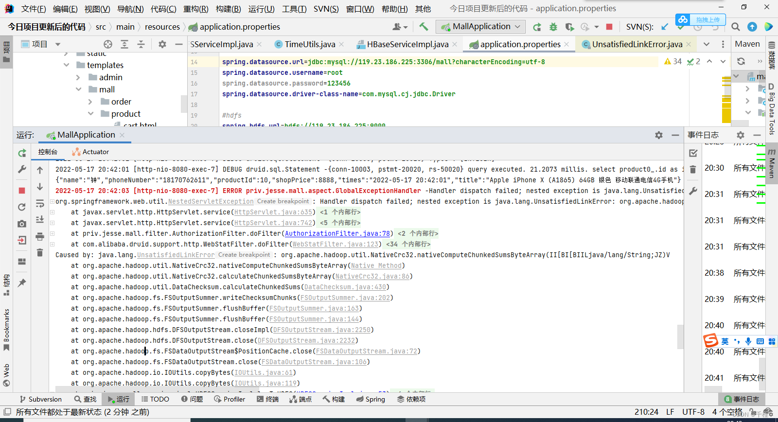Image resolution: width=778 pixels, height=422 pixels.
Task: Open 工具(T) menu
Action: coord(294,9)
